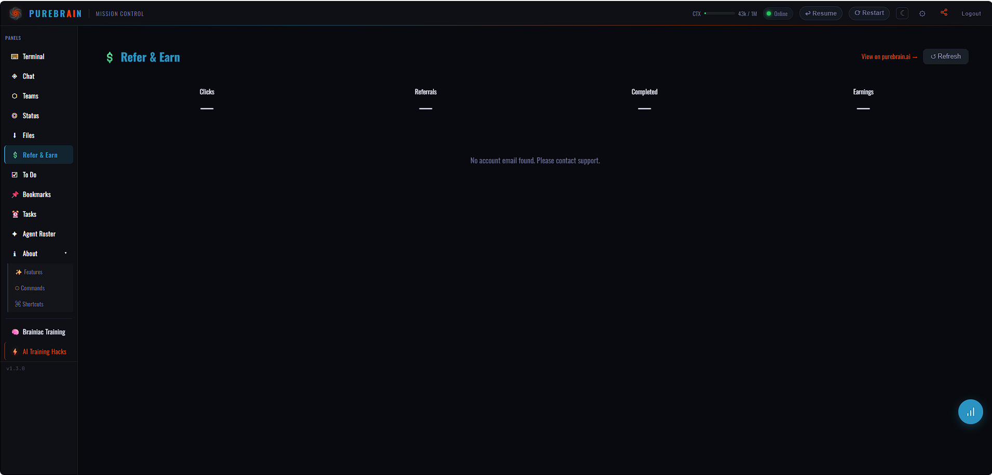Click the 'No account email found' message
Screen dimensions: 992x475
[x=535, y=161]
